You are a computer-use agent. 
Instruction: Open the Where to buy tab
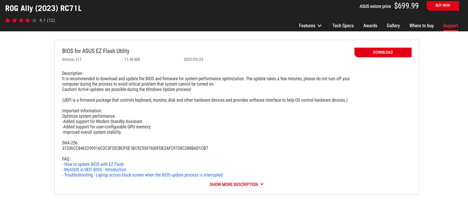pos(421,26)
